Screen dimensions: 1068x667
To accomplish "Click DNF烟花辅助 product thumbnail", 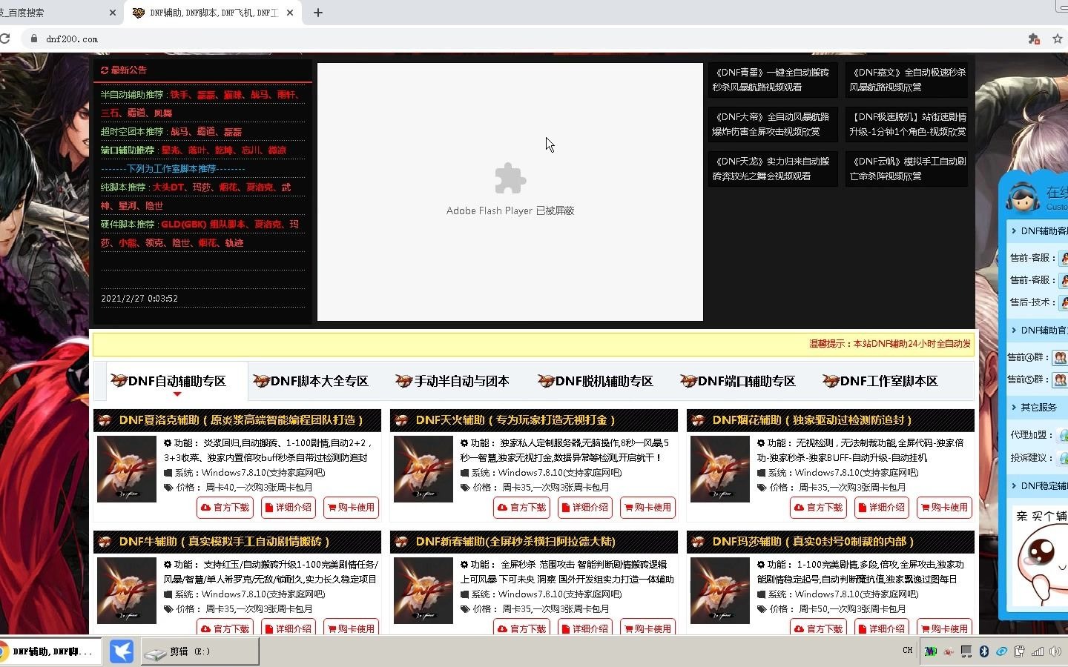I will (x=720, y=469).
